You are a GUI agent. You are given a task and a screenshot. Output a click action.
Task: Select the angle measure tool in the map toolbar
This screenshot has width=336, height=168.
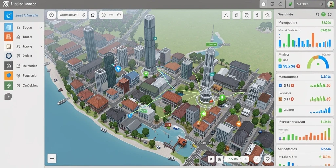coord(226,15)
